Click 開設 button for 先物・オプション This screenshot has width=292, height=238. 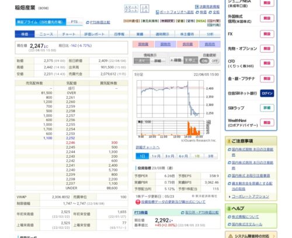pos(267,49)
